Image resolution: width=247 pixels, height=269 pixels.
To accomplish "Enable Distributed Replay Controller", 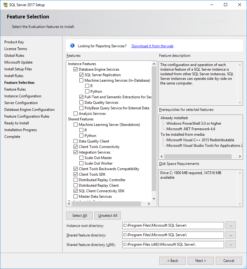I will pos(75,180).
